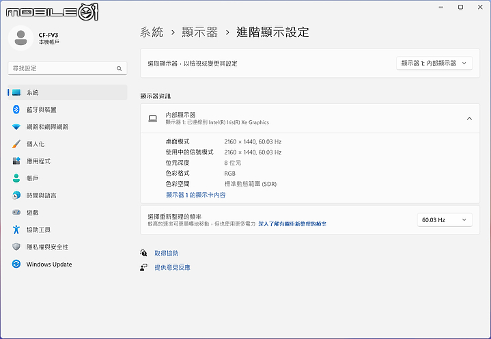Click the person icon for 帳戶

pos(16,178)
